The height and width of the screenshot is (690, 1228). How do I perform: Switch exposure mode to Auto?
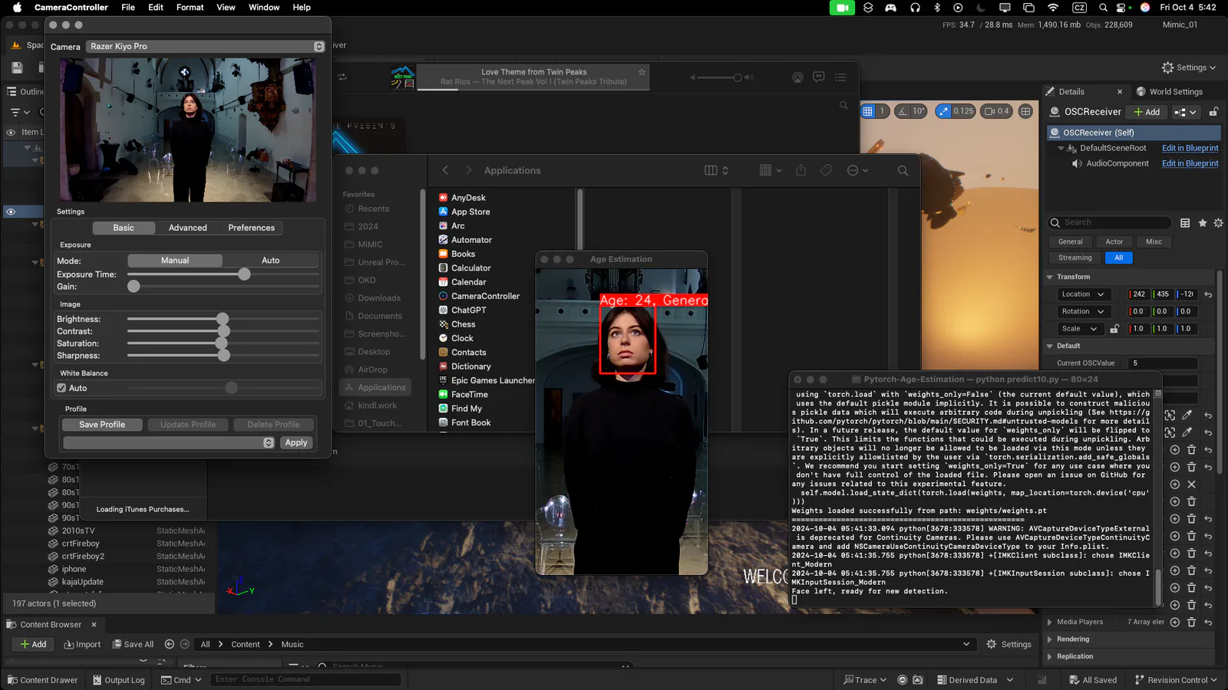click(270, 261)
